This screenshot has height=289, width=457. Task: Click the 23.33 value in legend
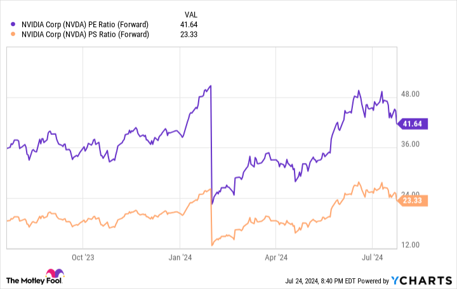click(x=189, y=34)
